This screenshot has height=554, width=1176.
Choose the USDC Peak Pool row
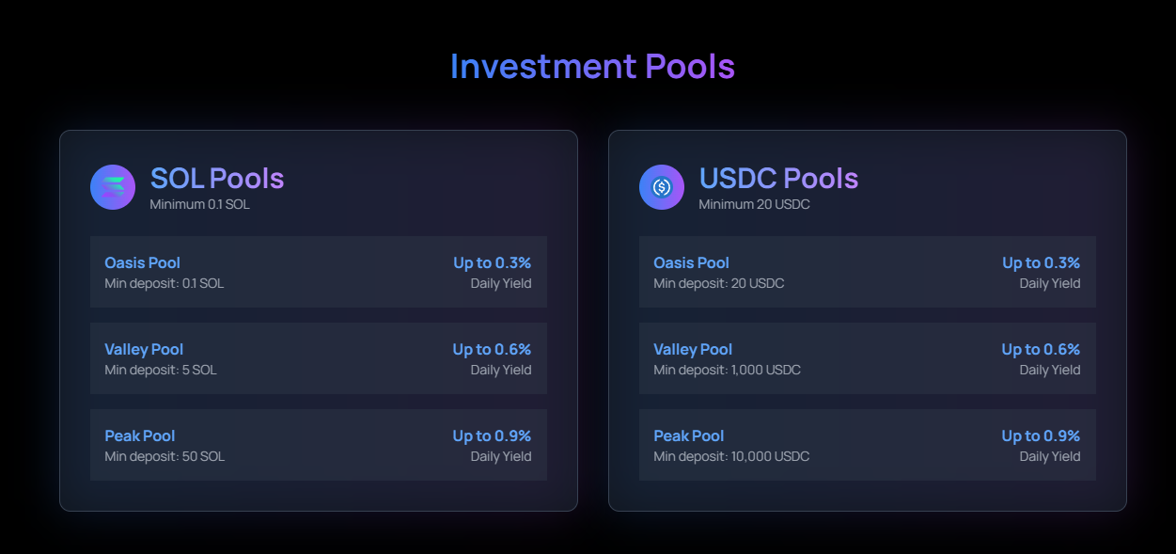point(868,445)
